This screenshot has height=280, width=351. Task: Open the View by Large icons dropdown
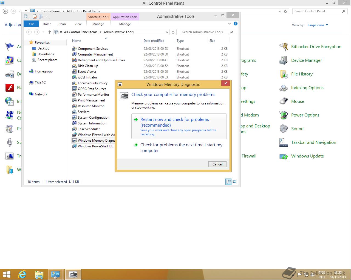click(318, 25)
